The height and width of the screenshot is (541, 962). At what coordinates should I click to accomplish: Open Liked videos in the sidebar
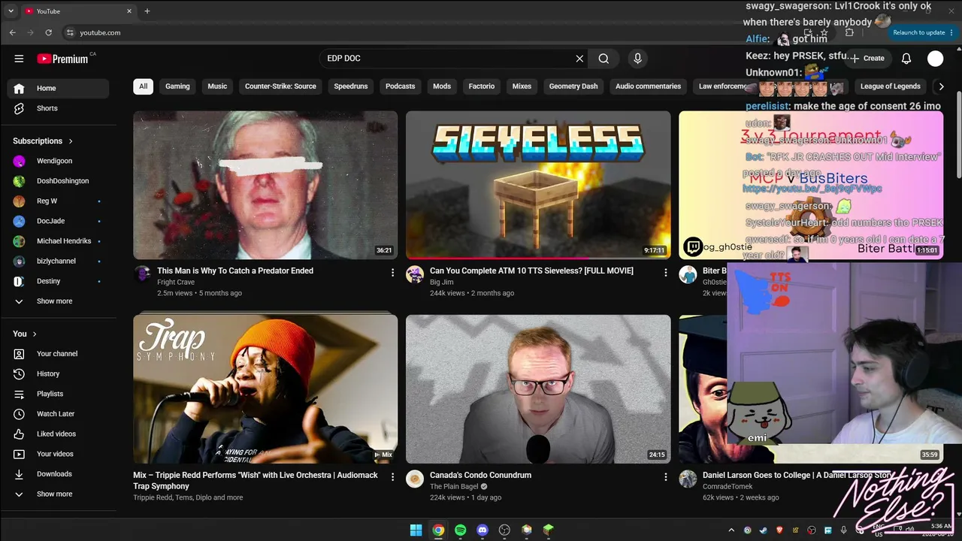pos(58,434)
